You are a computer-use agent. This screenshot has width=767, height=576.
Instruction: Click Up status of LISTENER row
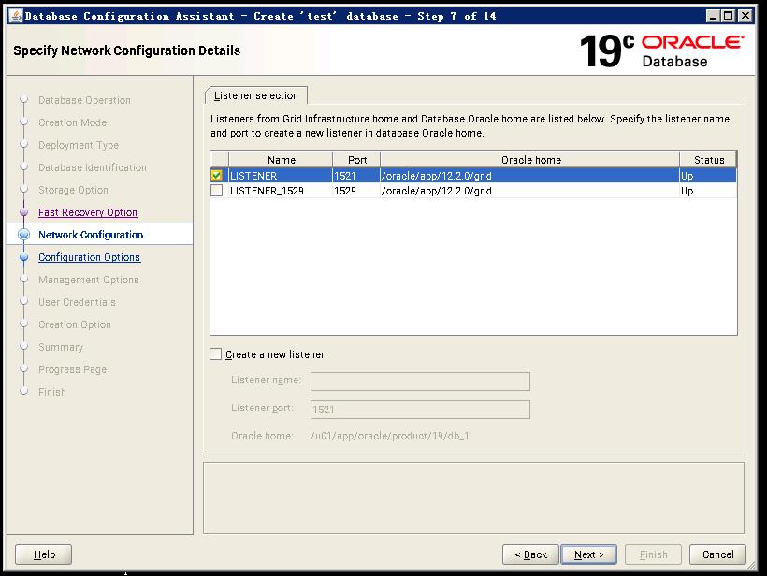(708, 176)
